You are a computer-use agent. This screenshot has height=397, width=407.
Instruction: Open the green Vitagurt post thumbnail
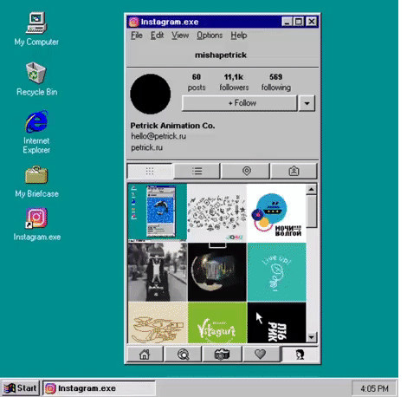click(217, 322)
